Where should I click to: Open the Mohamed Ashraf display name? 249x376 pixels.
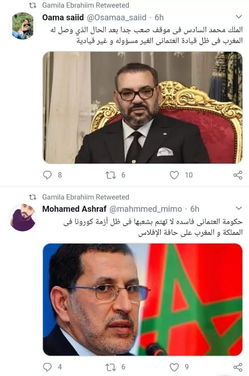(x=74, y=209)
